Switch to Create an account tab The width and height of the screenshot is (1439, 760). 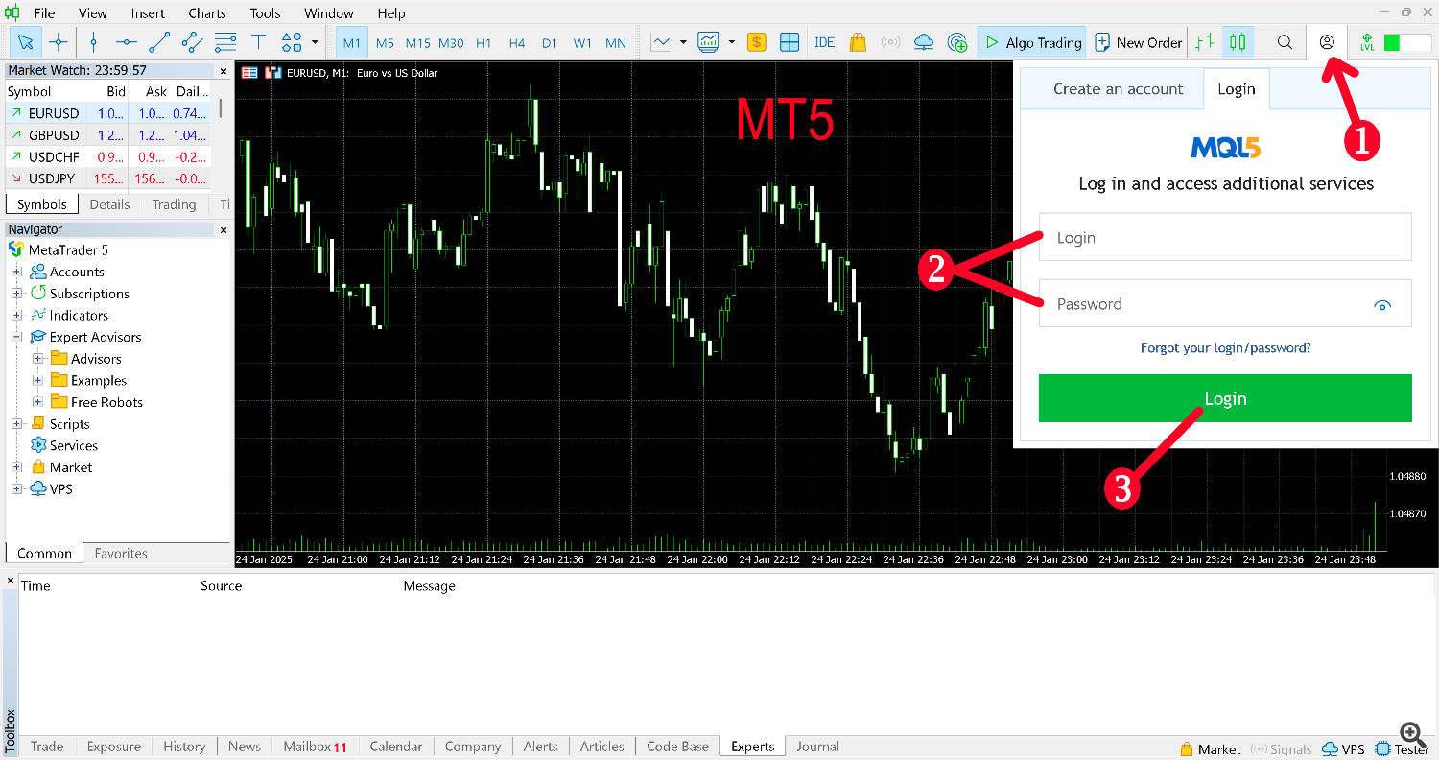(x=1119, y=89)
